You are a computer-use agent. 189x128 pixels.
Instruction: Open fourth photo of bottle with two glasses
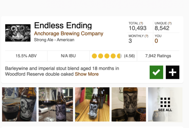129,105
